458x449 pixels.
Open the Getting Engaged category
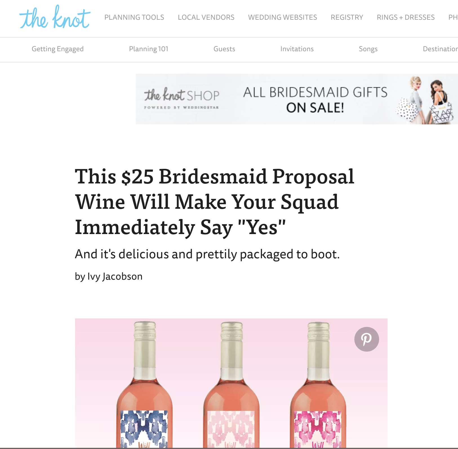coord(58,49)
